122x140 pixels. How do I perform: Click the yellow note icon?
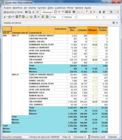tap(27, 17)
